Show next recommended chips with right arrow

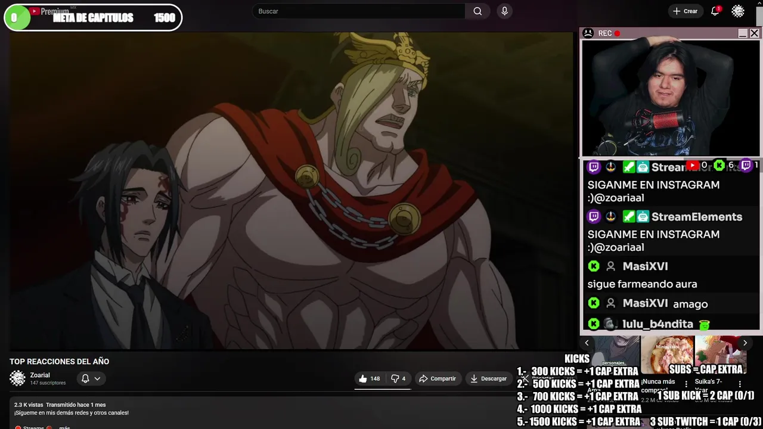click(745, 343)
